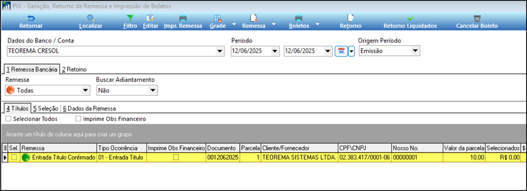Select the 4 Títulos tab

pos(17,108)
